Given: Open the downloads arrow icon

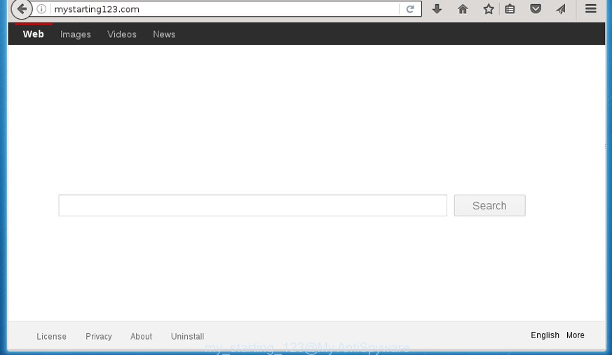Looking at the screenshot, I should [x=437, y=9].
